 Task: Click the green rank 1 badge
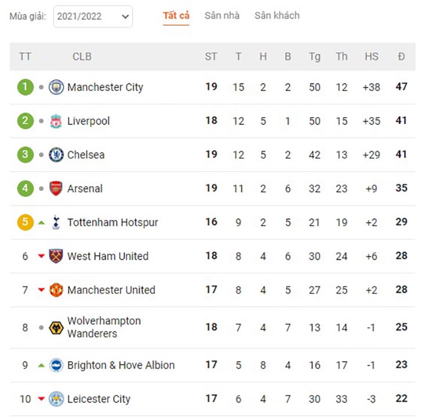[25, 87]
